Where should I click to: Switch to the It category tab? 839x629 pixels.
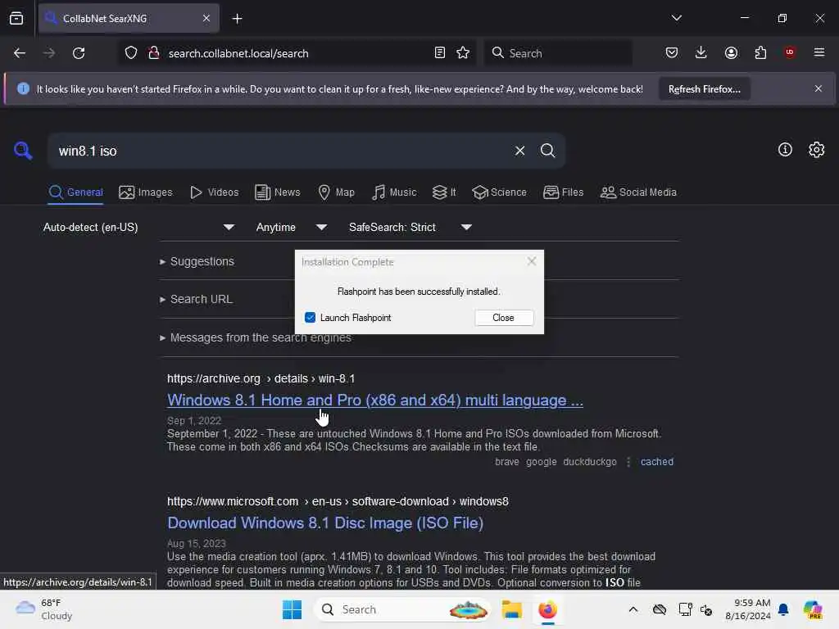pos(444,192)
